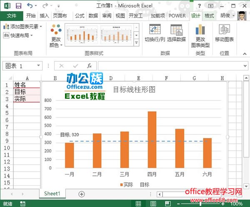Select cell A2 containing 目标
The image size is (250, 207).
[x=27, y=92]
